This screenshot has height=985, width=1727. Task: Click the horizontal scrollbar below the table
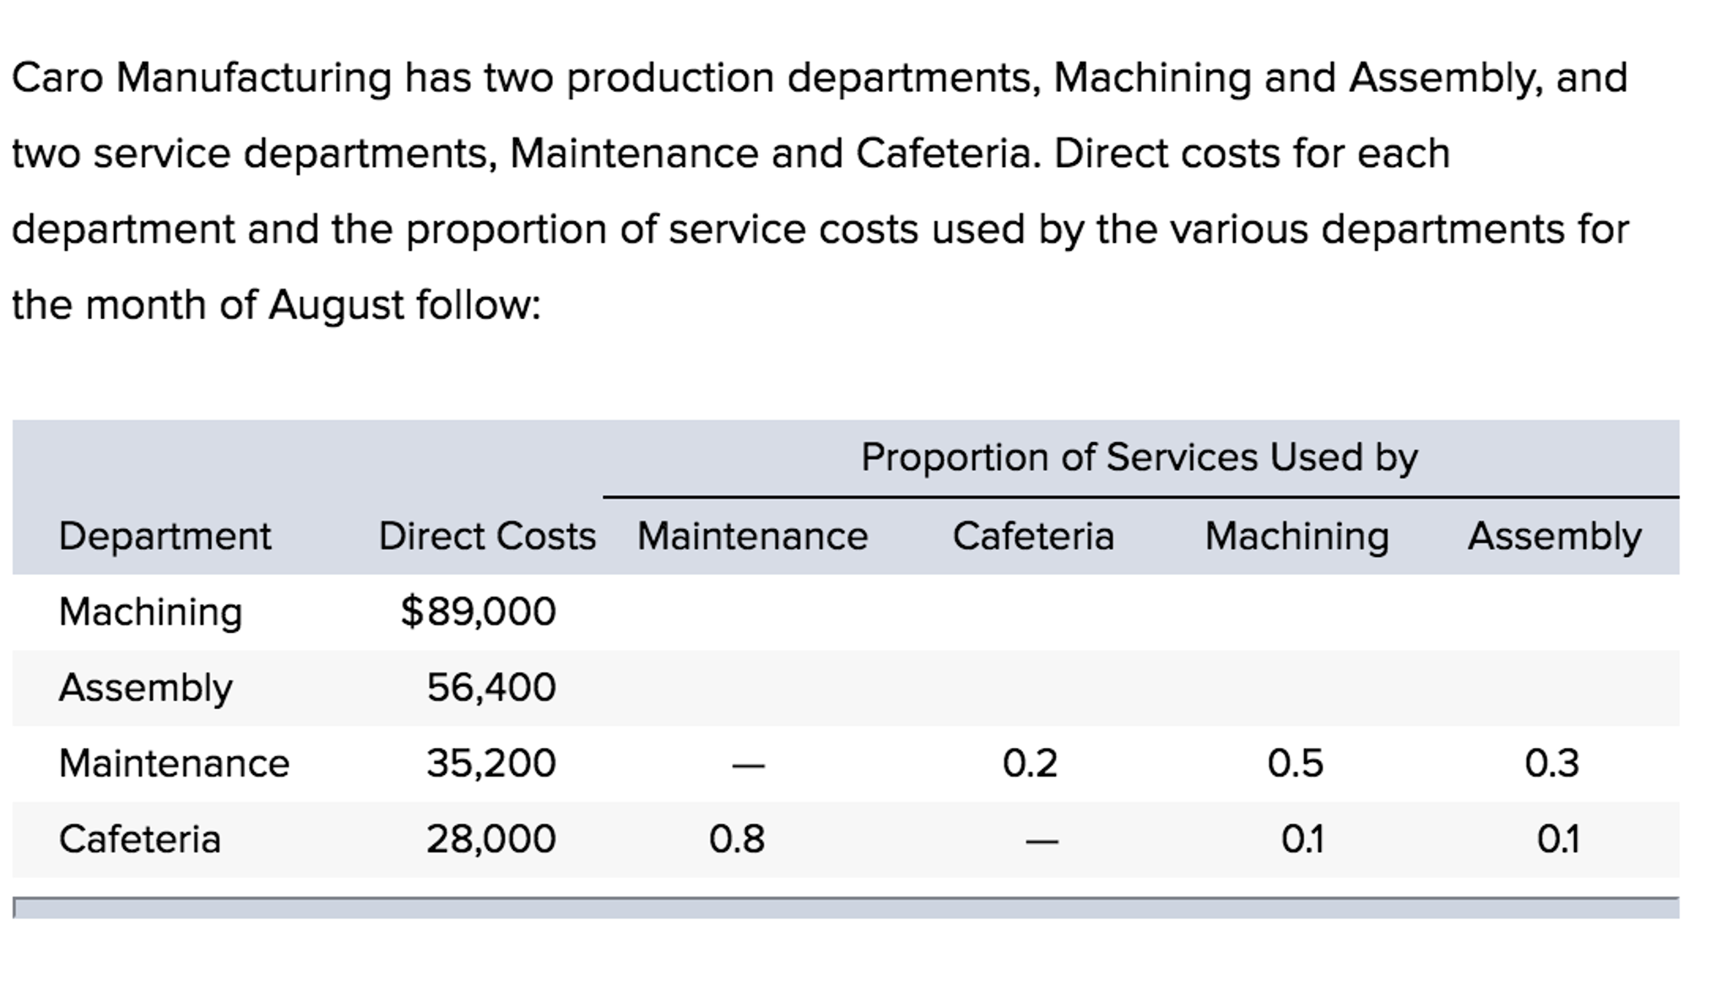pyautogui.click(x=846, y=908)
